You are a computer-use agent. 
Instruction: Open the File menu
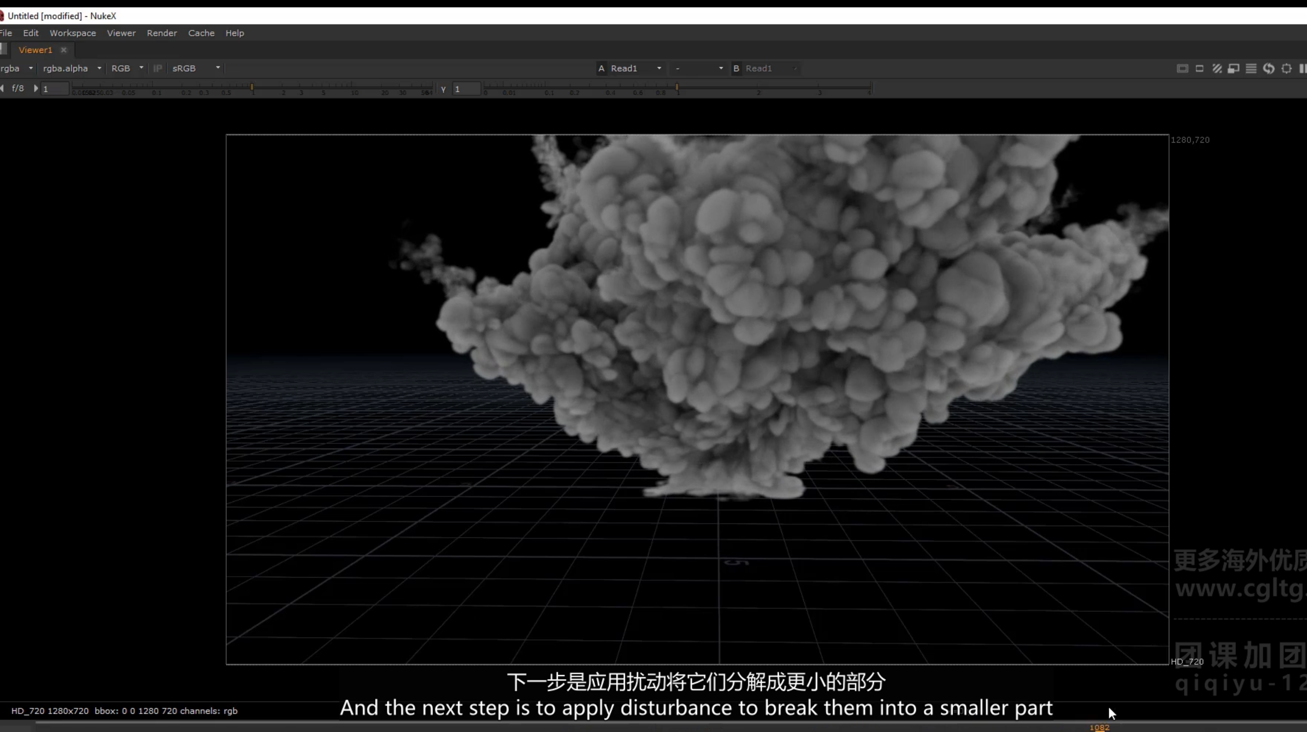click(x=6, y=33)
